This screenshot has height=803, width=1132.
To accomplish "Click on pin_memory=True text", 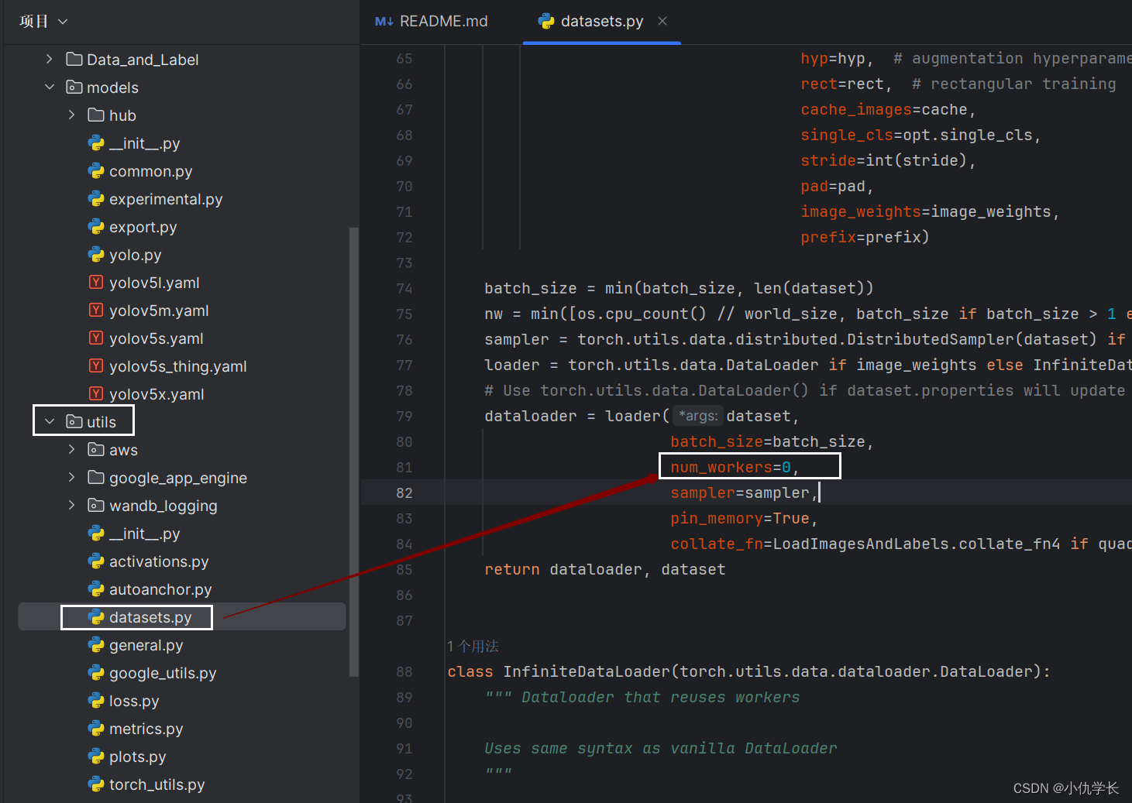I will (740, 519).
